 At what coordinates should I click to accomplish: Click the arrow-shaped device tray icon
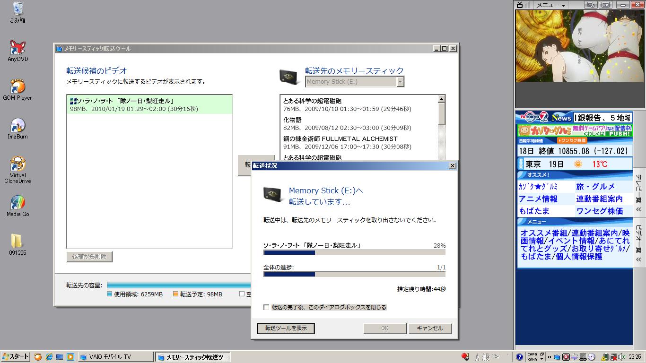(x=574, y=357)
